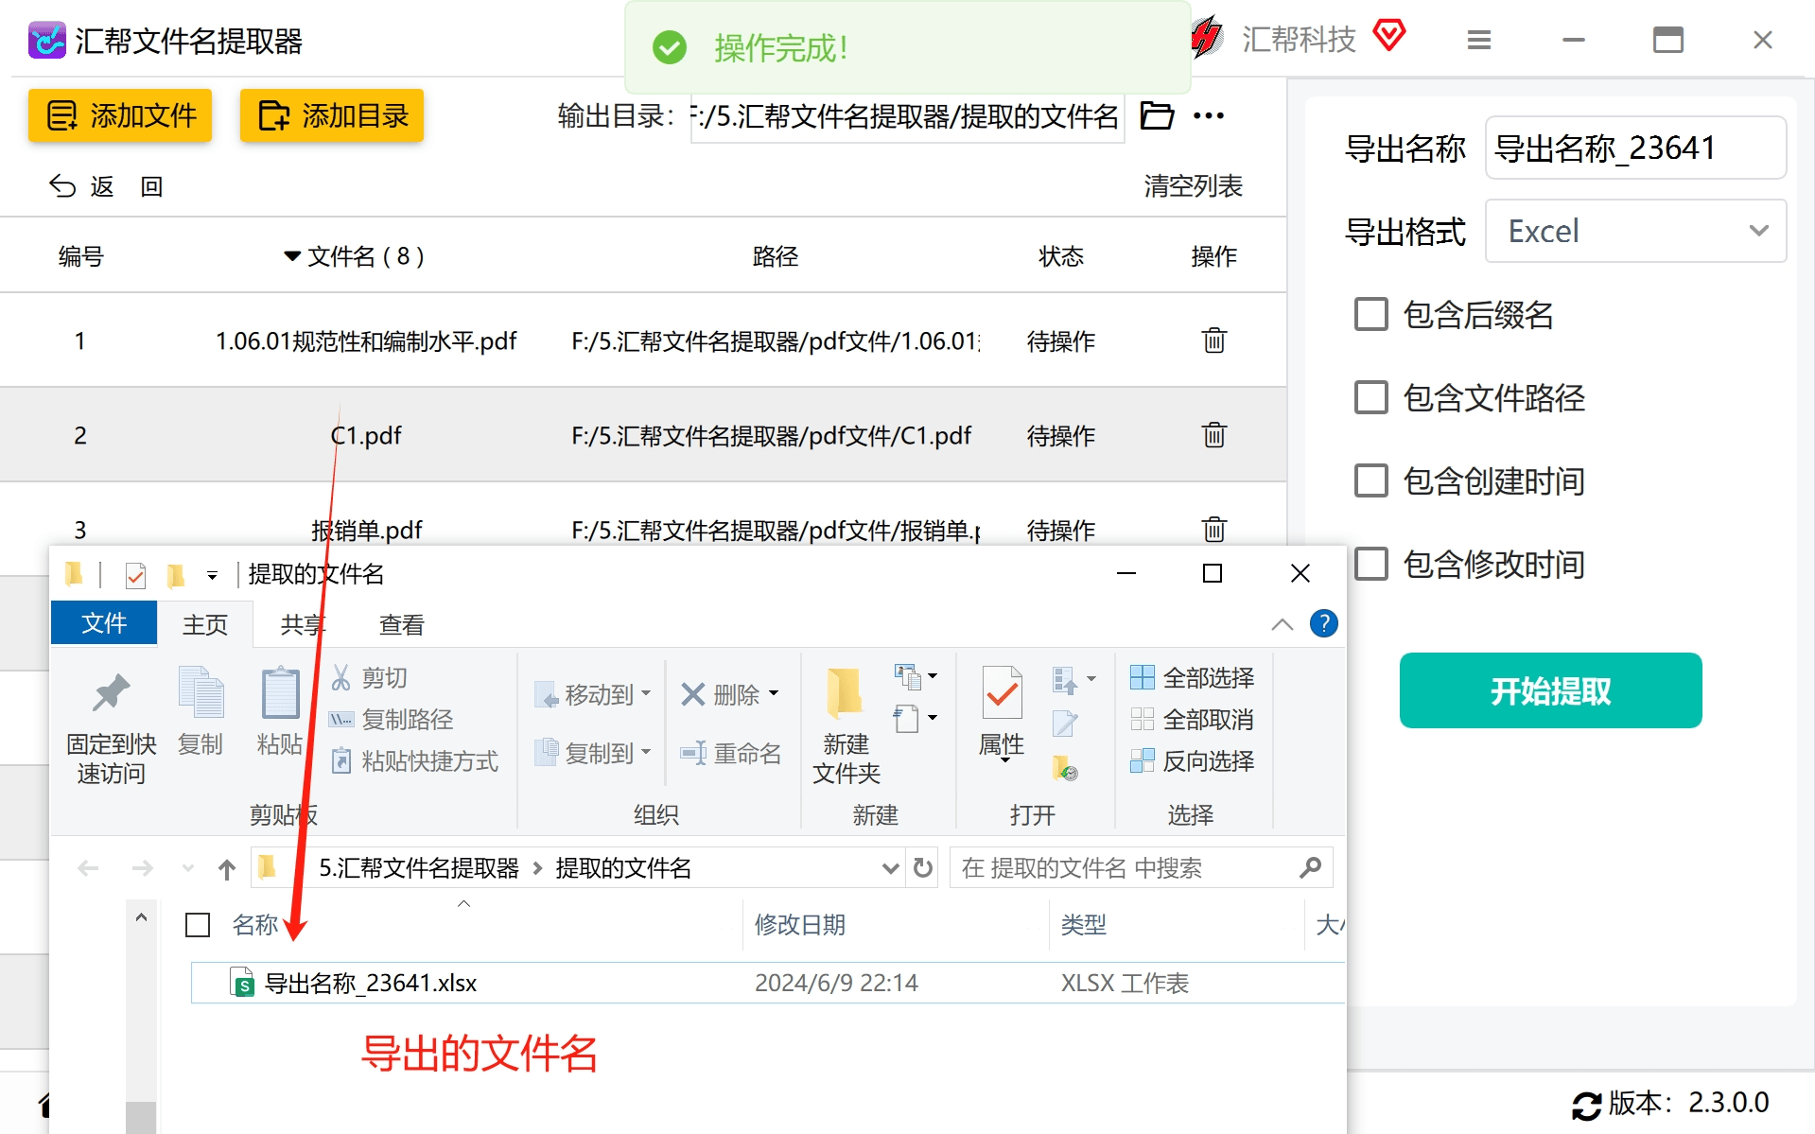This screenshot has width=1815, height=1134.
Task: Click the Start Extraction button
Action: (x=1549, y=690)
